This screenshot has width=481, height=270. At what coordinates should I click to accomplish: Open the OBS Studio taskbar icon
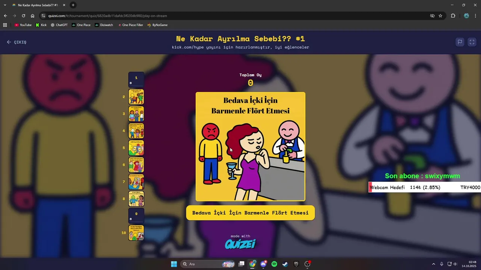pyautogui.click(x=307, y=264)
